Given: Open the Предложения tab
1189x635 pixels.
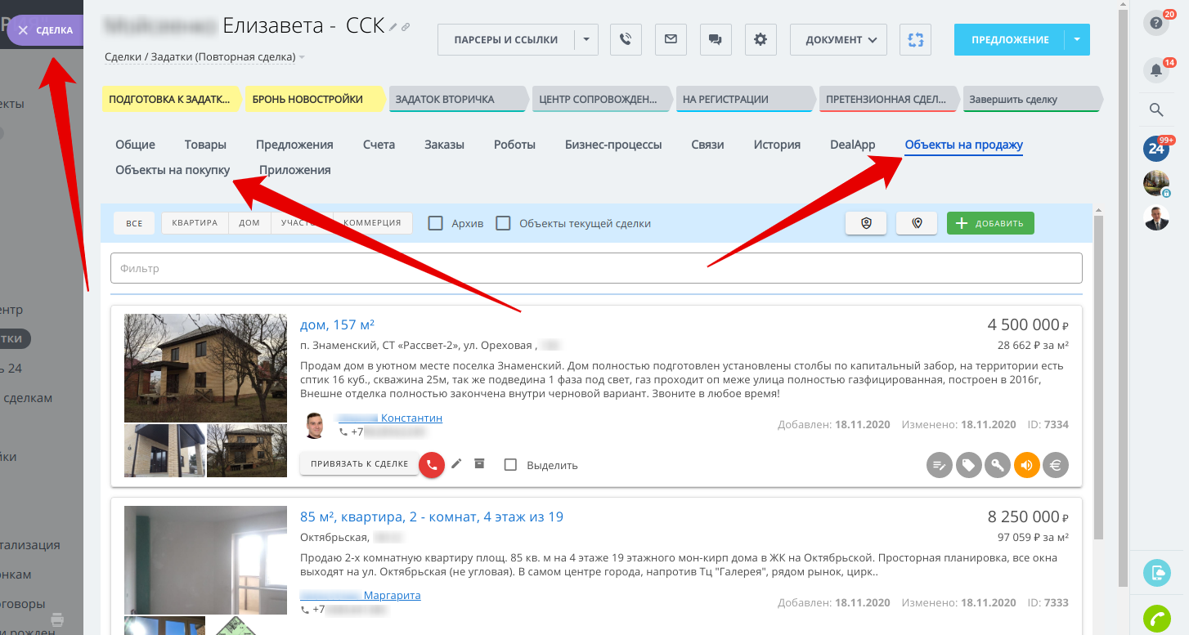Looking at the screenshot, I should click(x=294, y=145).
